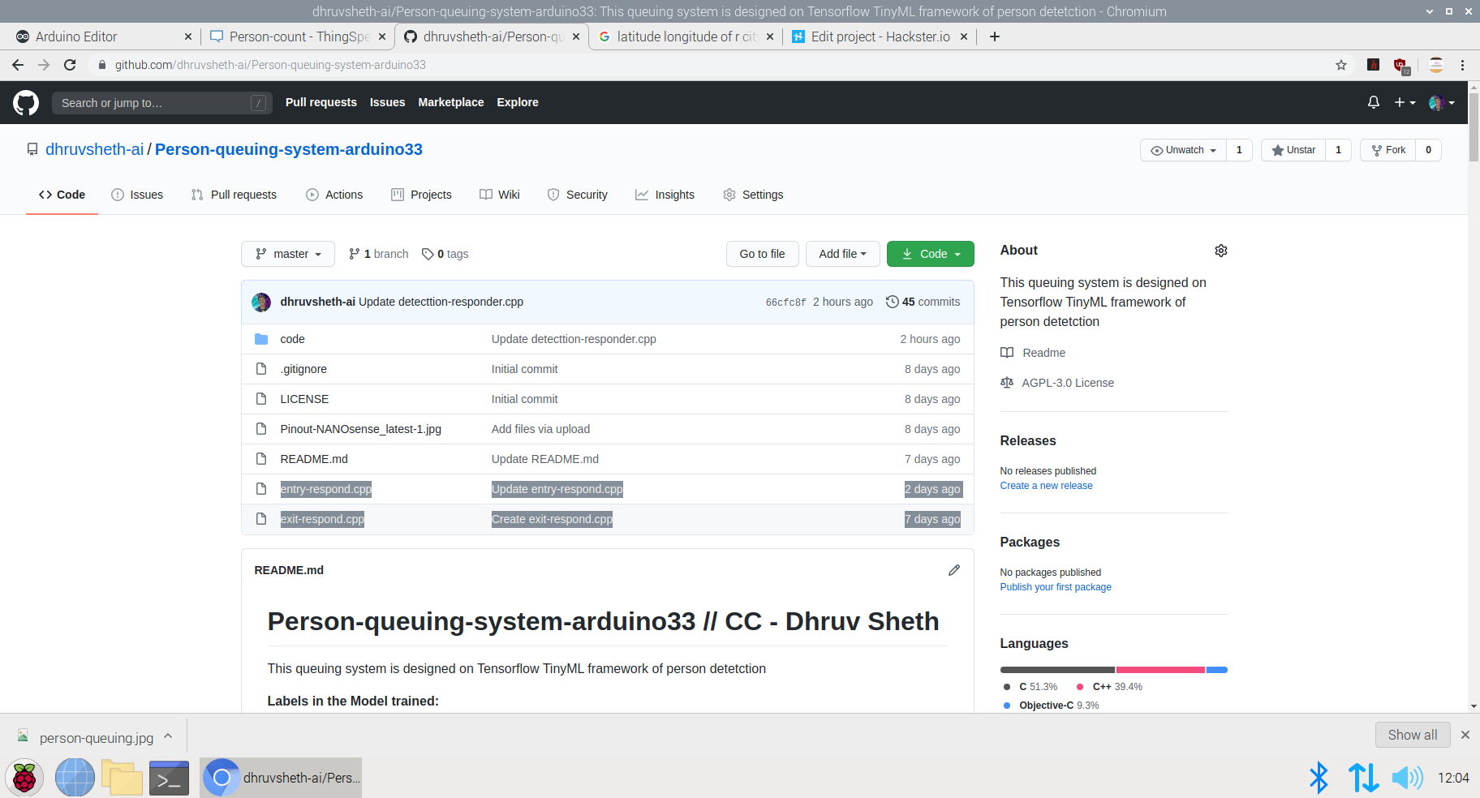Edit README using the pencil icon
1480x798 pixels.
[x=954, y=570]
